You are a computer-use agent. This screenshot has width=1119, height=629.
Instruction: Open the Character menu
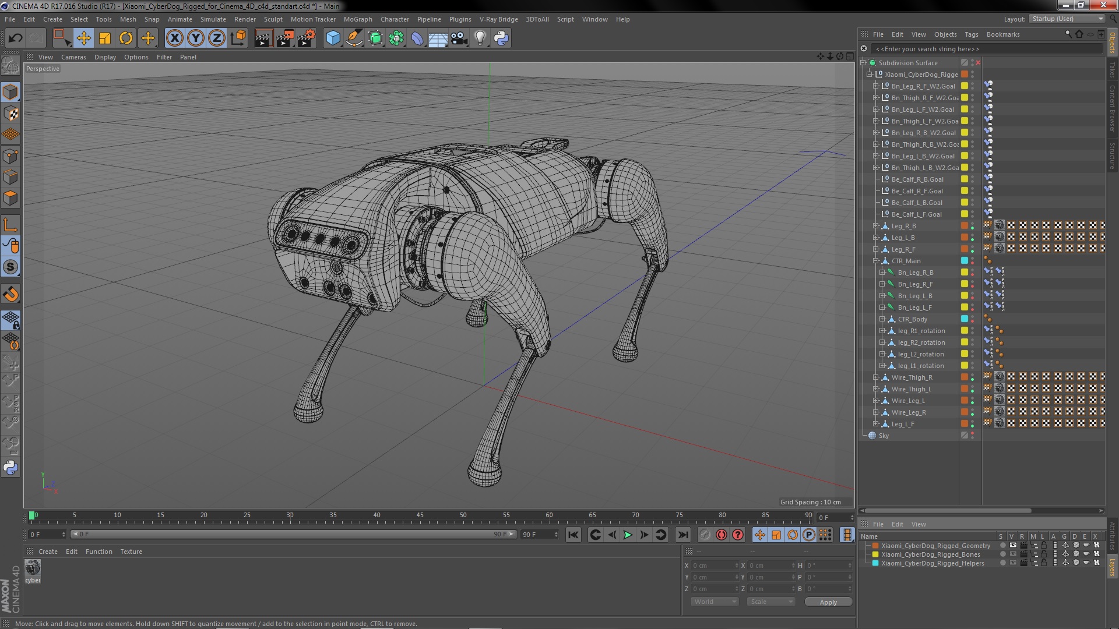tap(395, 19)
